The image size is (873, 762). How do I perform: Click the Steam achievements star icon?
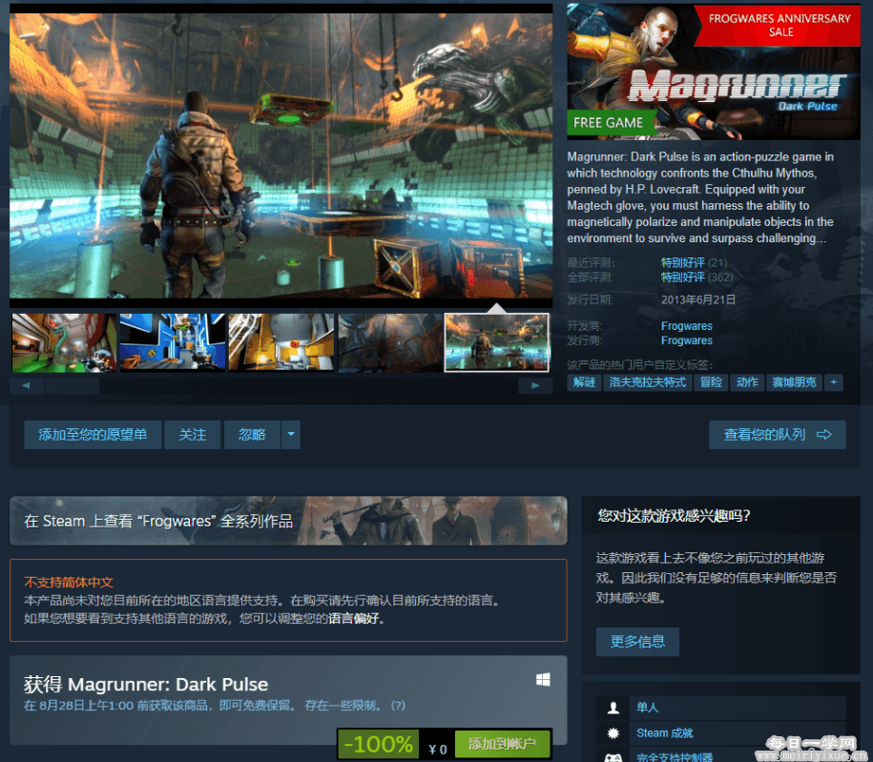(613, 733)
